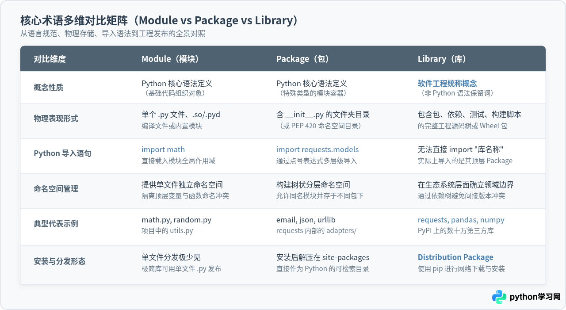Click '使用 pip 进行网络下载与安装' text

[x=461, y=269]
